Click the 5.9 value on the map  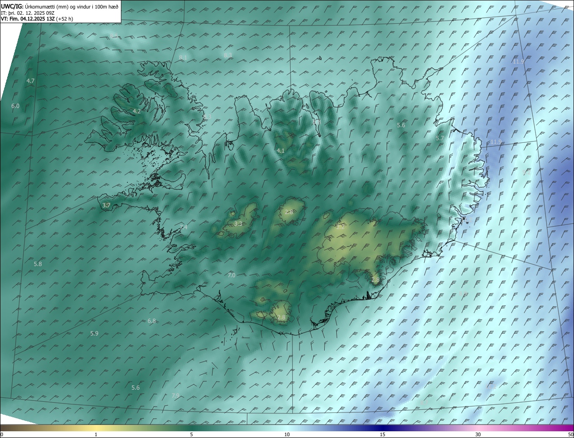94,333
